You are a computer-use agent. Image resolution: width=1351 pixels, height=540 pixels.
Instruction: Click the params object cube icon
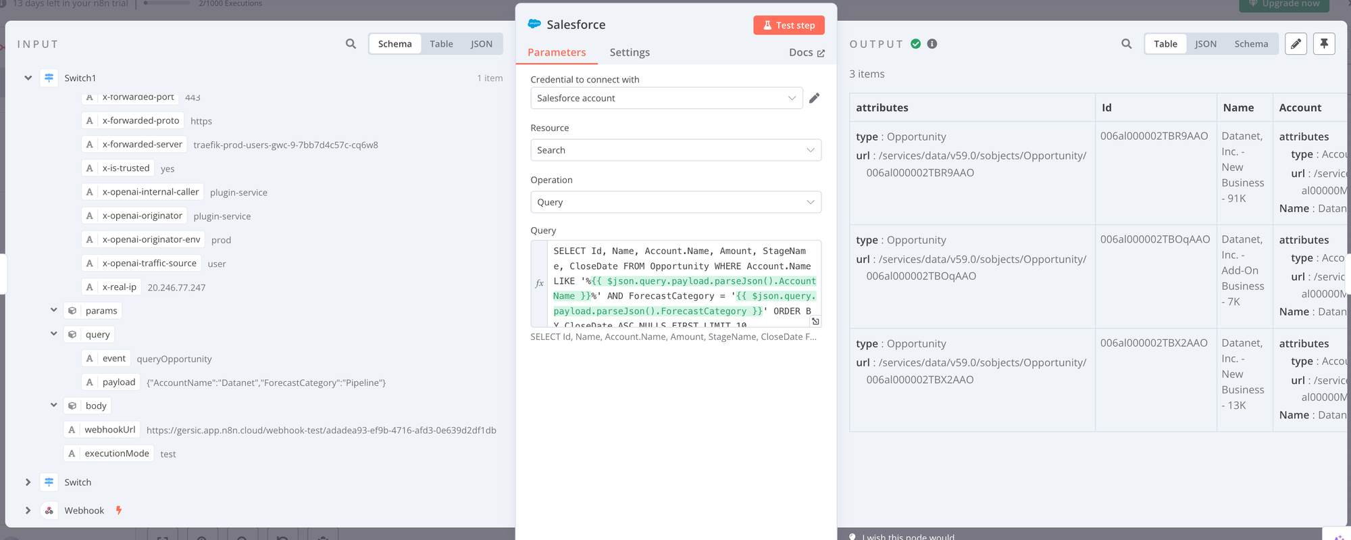click(x=72, y=311)
